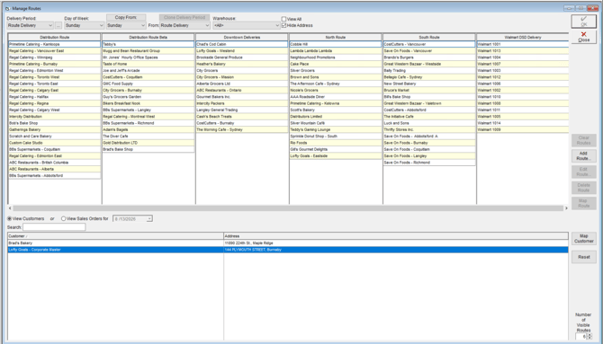The image size is (603, 344).
Task: Select Walmart 1009 entry
Action: 523,129
